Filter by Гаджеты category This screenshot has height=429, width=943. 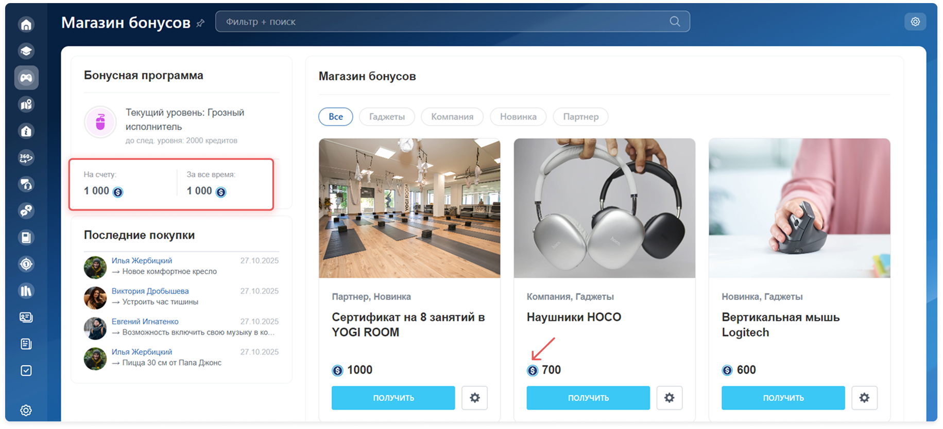[x=387, y=117]
